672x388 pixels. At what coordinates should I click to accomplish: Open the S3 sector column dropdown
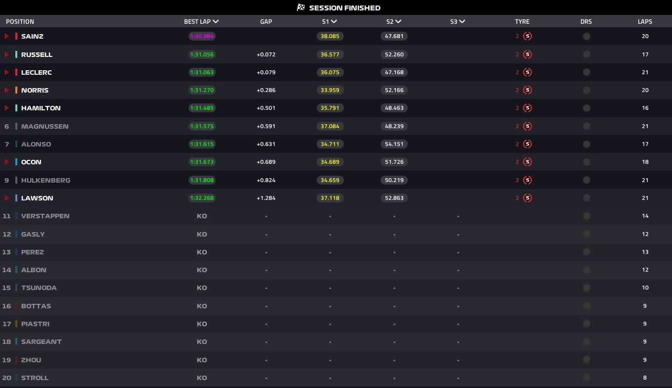point(462,22)
